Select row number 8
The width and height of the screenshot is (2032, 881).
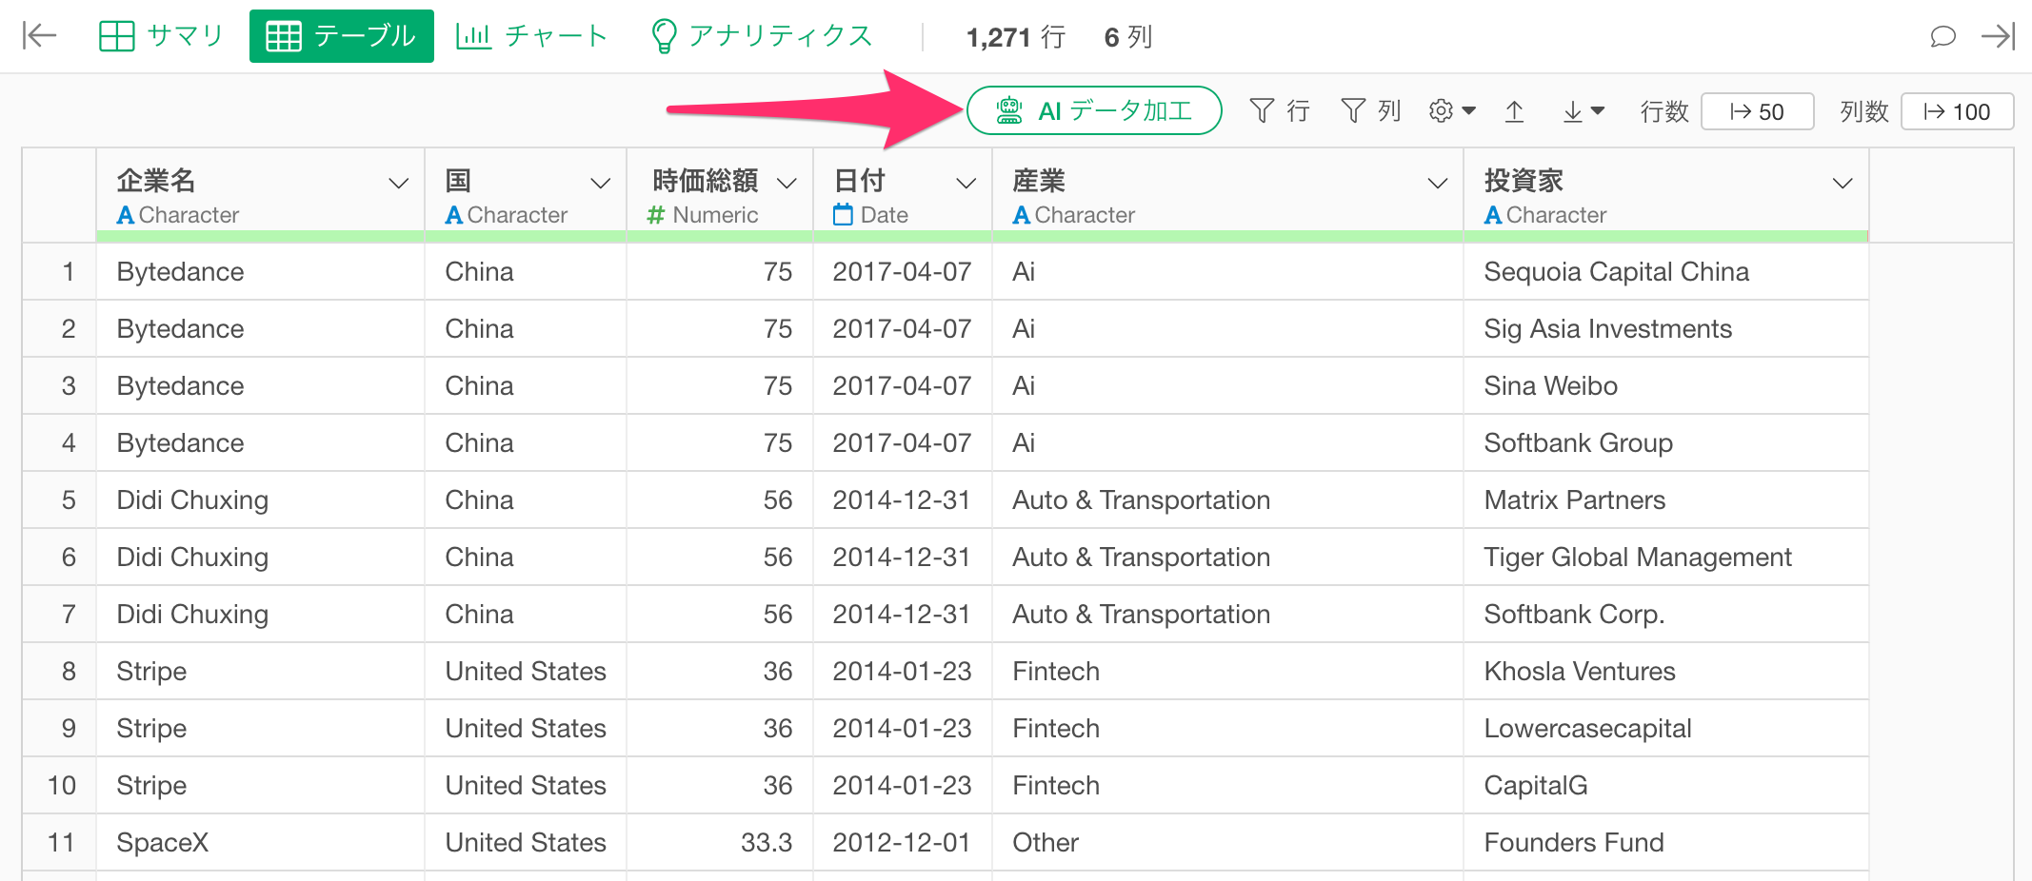click(x=59, y=671)
